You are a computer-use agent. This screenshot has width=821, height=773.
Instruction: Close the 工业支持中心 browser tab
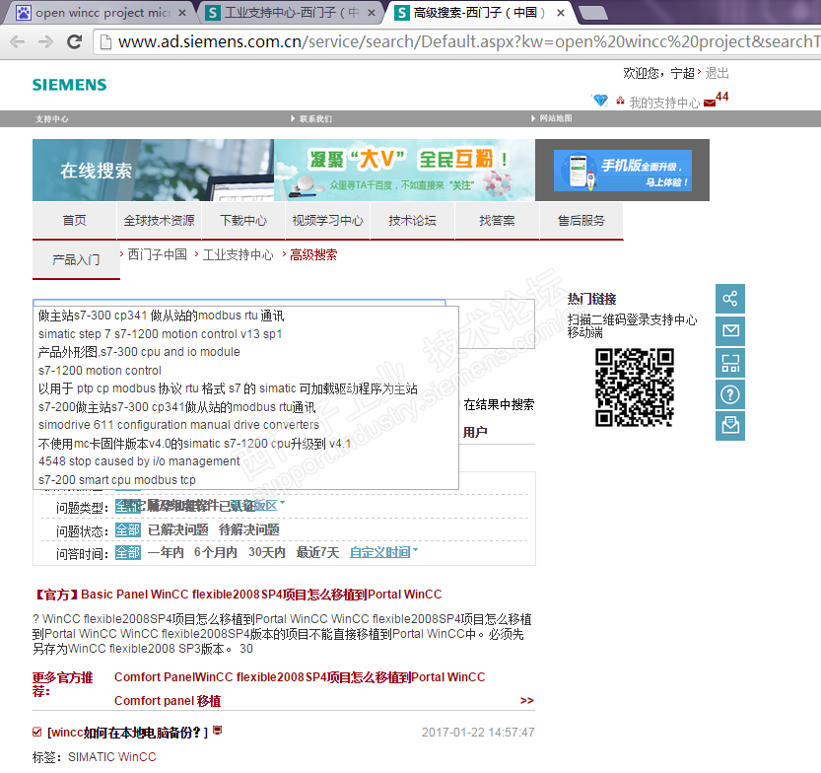tap(372, 13)
